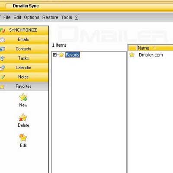Click the Calendar sidebar icon
The width and height of the screenshot is (173, 173).
[2, 67]
